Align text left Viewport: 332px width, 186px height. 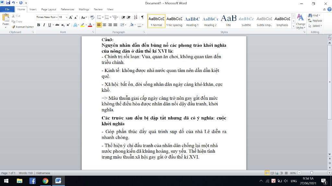[99, 25]
